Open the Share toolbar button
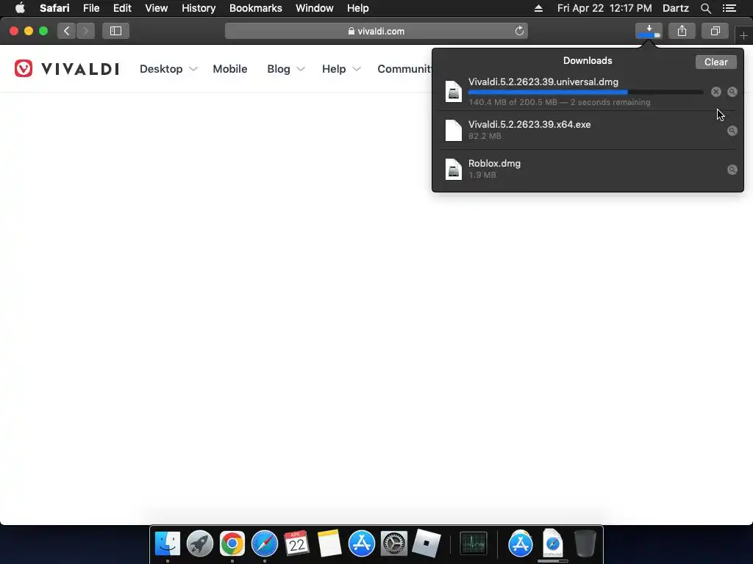The image size is (753, 564). [x=682, y=31]
